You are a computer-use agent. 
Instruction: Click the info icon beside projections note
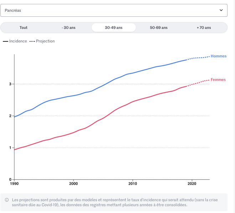click(7, 200)
